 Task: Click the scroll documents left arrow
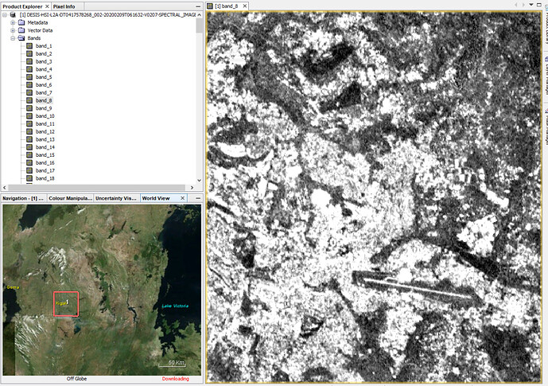pyautogui.click(x=516, y=5)
